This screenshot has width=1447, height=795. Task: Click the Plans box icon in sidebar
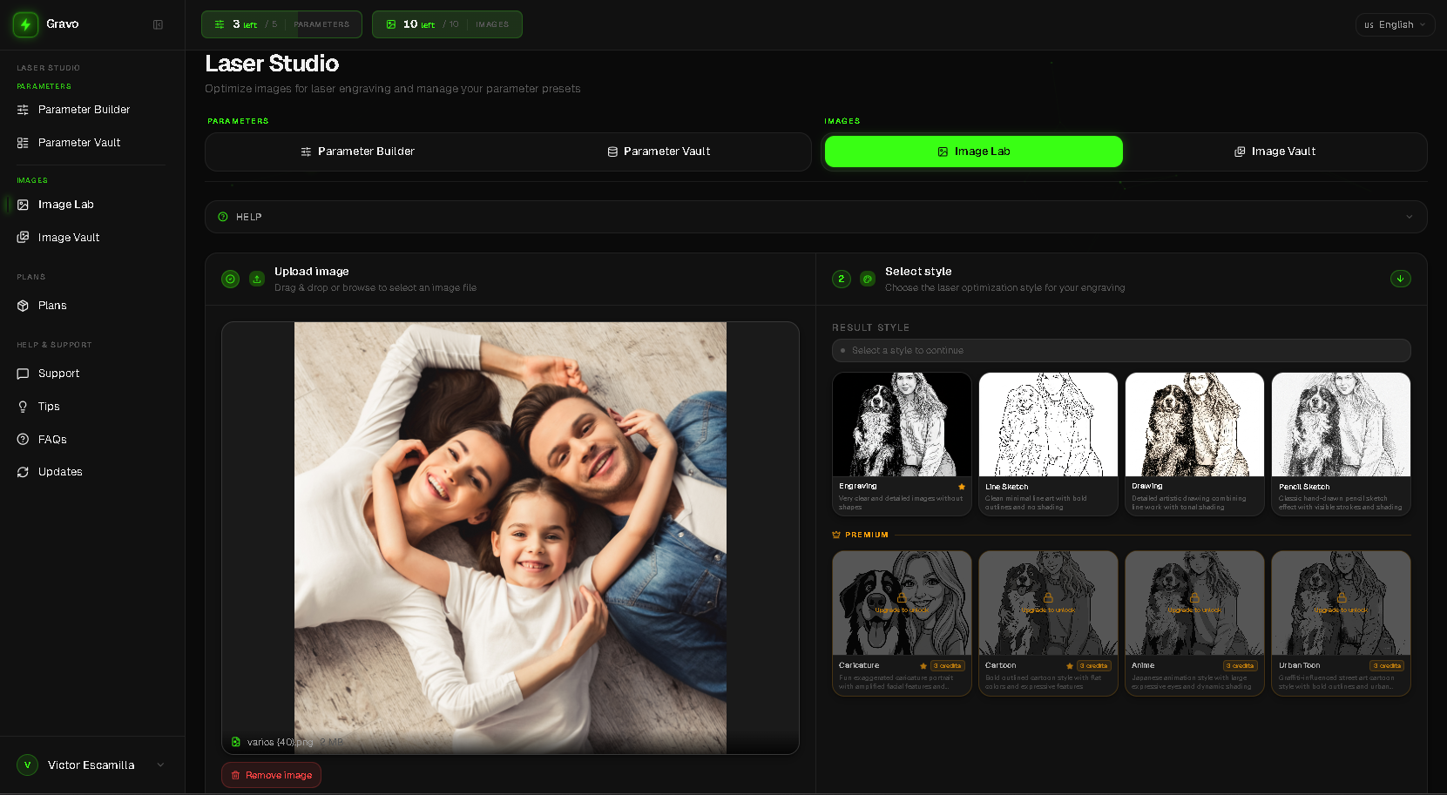click(24, 305)
